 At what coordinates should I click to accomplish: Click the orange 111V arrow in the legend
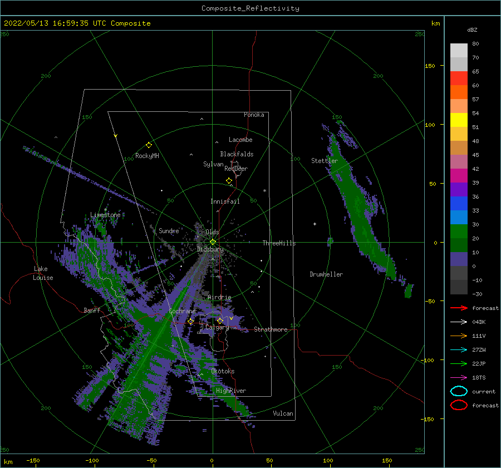coord(459,336)
